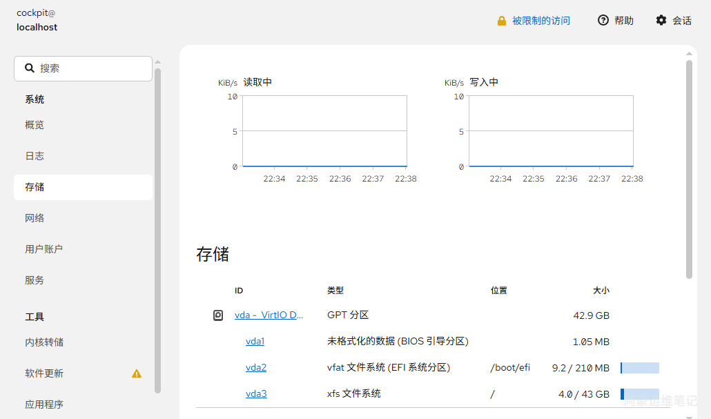Open the 会话 menu
This screenshot has height=419, width=711.
pyautogui.click(x=674, y=21)
